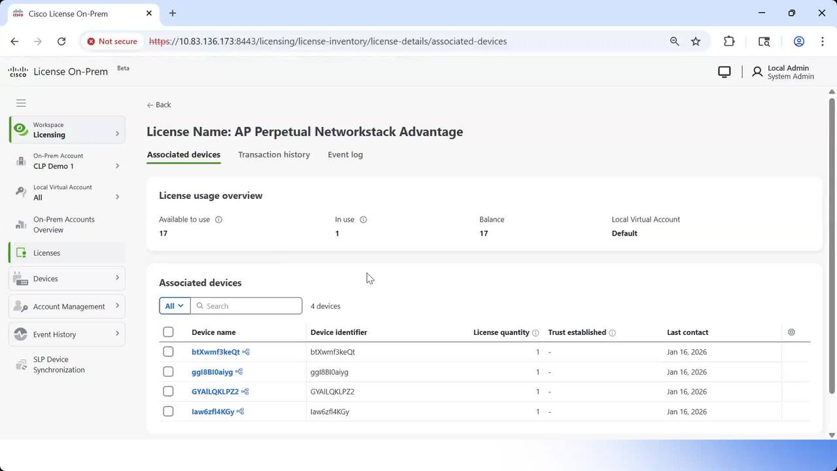Expand the Devices sidebar section
Viewport: 837px width, 471px height.
click(67, 279)
